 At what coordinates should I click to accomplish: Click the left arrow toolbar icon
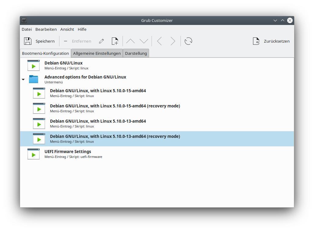159,41
